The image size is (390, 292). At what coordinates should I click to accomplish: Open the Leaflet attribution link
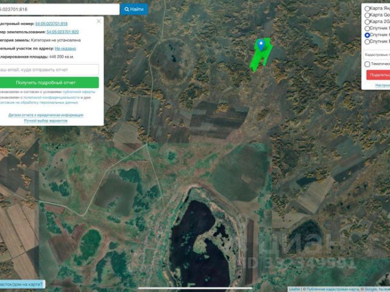(294, 290)
